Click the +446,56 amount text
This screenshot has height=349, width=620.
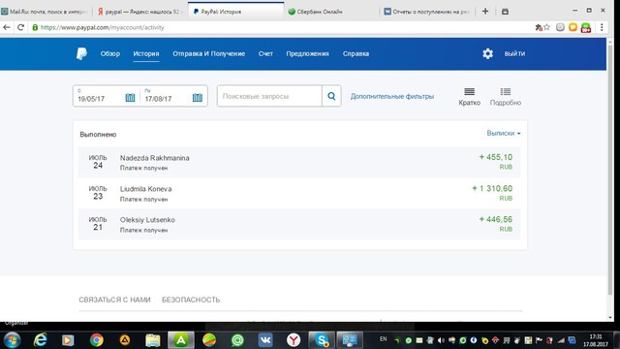pos(495,219)
